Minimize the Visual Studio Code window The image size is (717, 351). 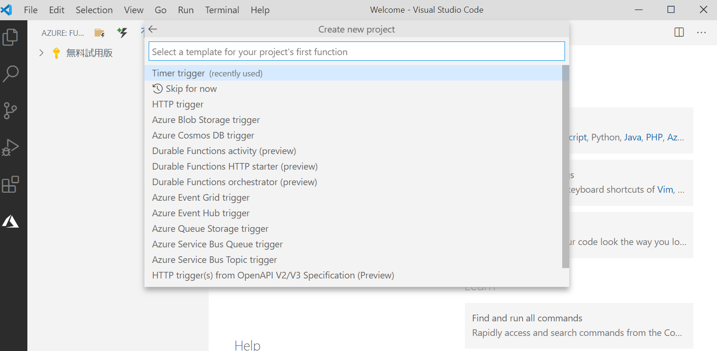[639, 10]
